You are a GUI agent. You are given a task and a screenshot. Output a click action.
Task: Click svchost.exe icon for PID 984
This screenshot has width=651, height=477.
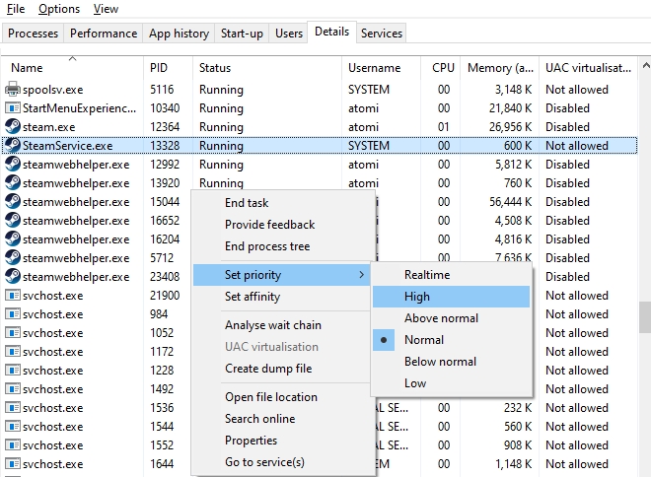[x=13, y=314]
